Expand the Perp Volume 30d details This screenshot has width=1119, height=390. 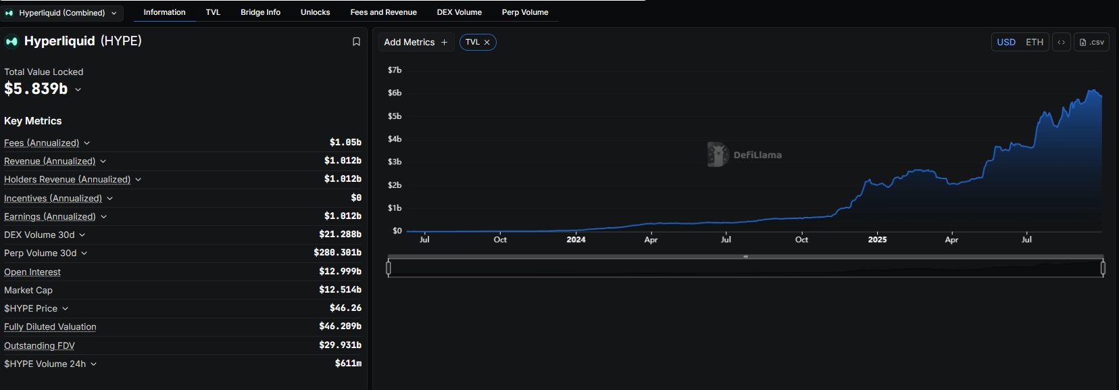coord(84,253)
